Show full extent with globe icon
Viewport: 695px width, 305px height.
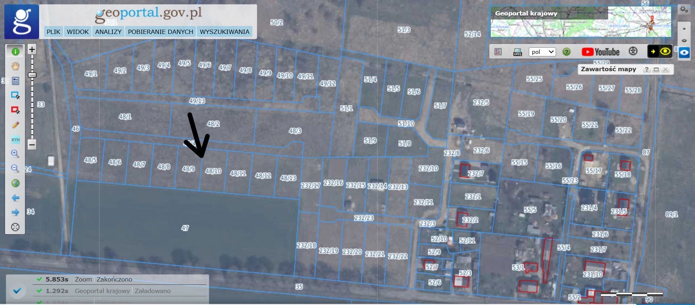15,183
